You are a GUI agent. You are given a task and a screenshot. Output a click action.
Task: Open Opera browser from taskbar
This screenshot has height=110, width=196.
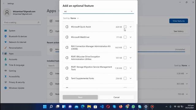pyautogui.click(x=108, y=107)
